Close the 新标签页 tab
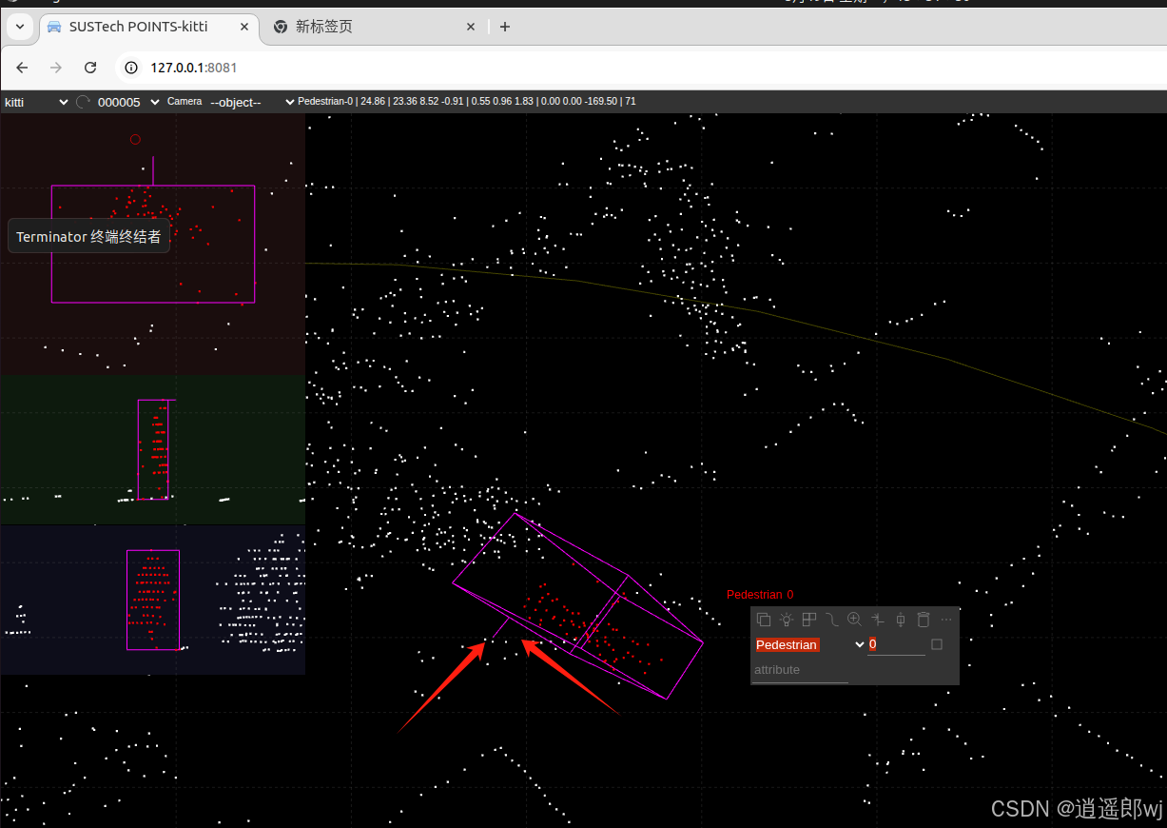This screenshot has width=1167, height=828. coord(471,27)
